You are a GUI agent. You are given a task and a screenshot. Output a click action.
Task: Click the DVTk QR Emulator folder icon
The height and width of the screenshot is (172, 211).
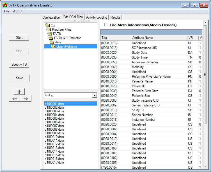[51, 38]
